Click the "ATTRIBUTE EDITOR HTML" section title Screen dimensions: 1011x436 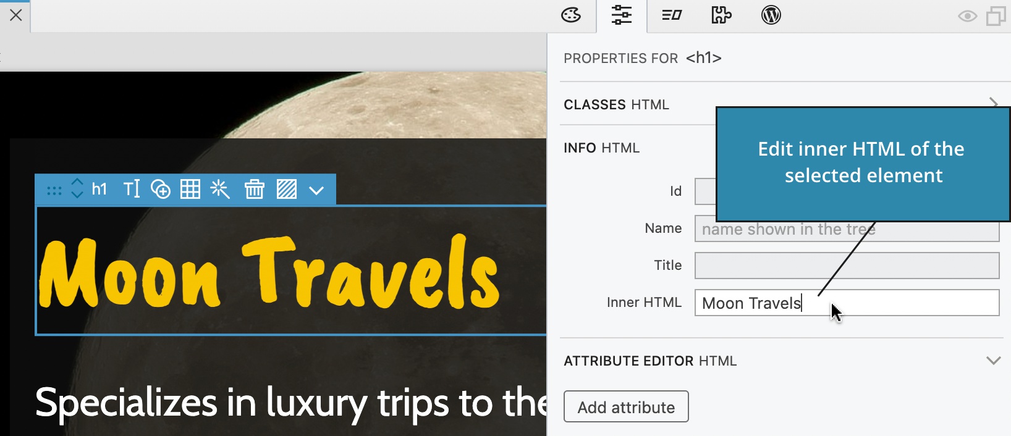tap(650, 361)
